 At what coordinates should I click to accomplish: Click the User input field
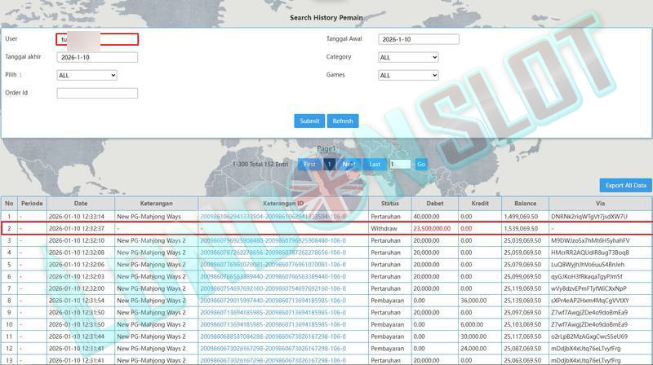pyautogui.click(x=97, y=39)
